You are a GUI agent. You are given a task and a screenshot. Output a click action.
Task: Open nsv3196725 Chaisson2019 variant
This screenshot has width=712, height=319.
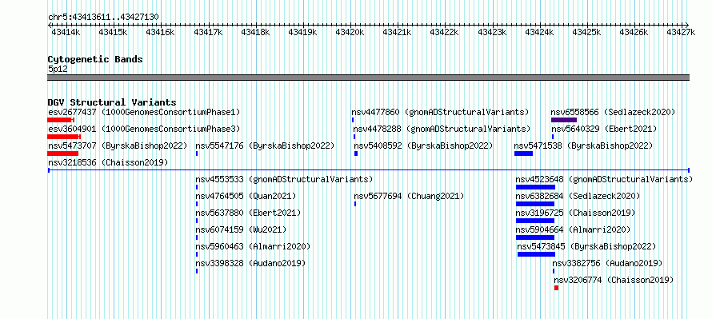[575, 213]
